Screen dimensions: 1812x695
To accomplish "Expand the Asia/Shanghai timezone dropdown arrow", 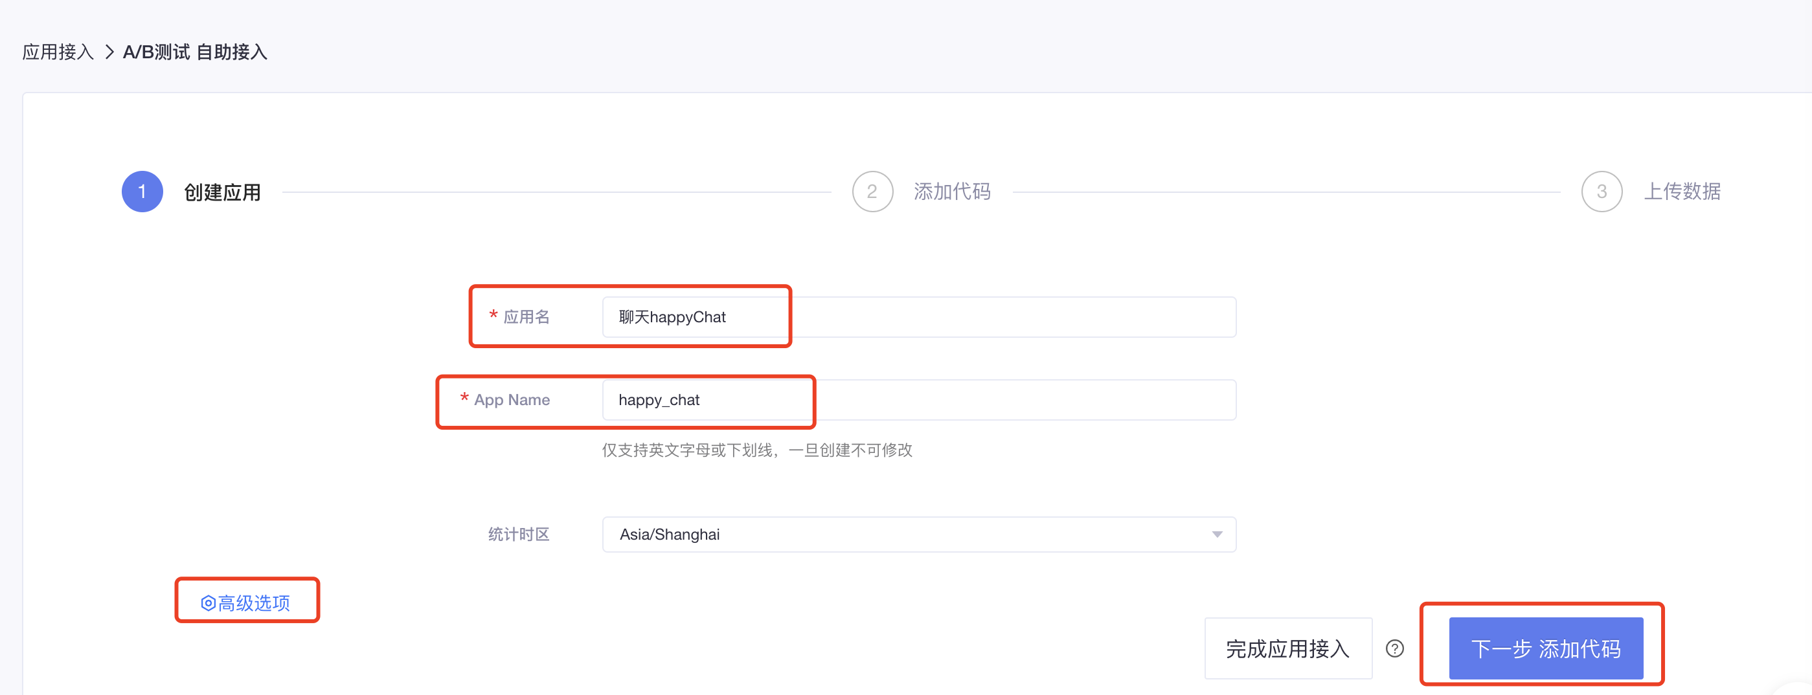I will point(1217,535).
